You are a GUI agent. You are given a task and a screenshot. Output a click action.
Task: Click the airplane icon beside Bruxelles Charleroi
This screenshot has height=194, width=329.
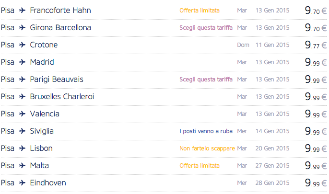click(x=22, y=96)
